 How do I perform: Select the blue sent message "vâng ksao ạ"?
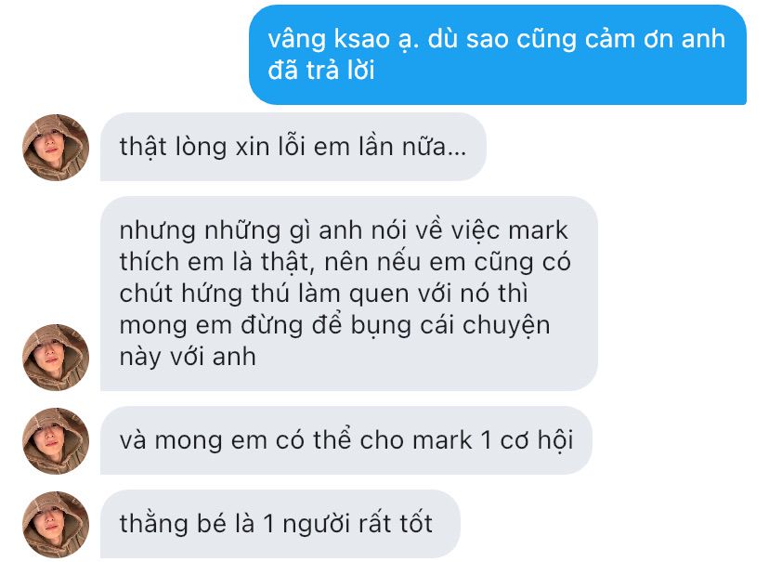(x=498, y=55)
